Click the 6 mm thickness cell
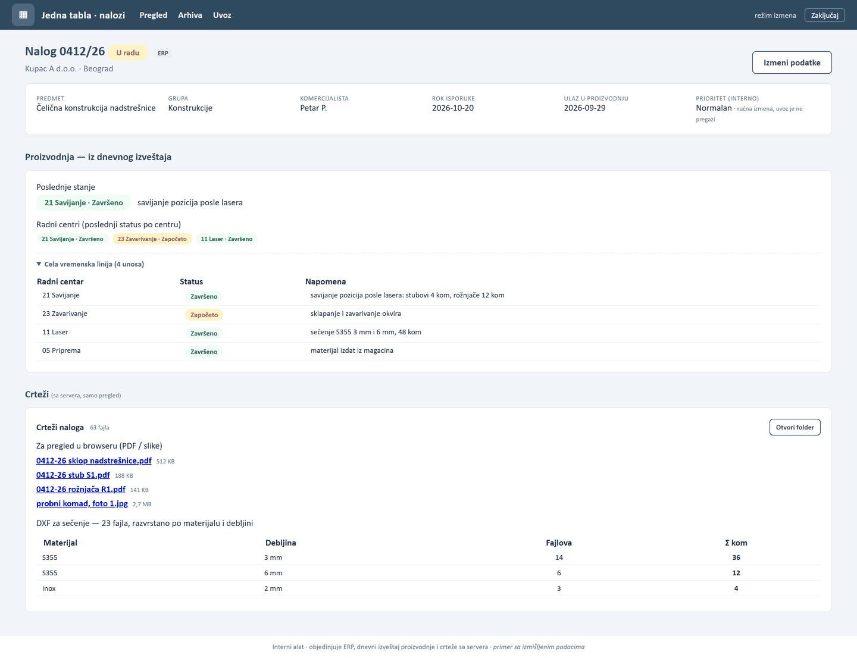 [273, 573]
